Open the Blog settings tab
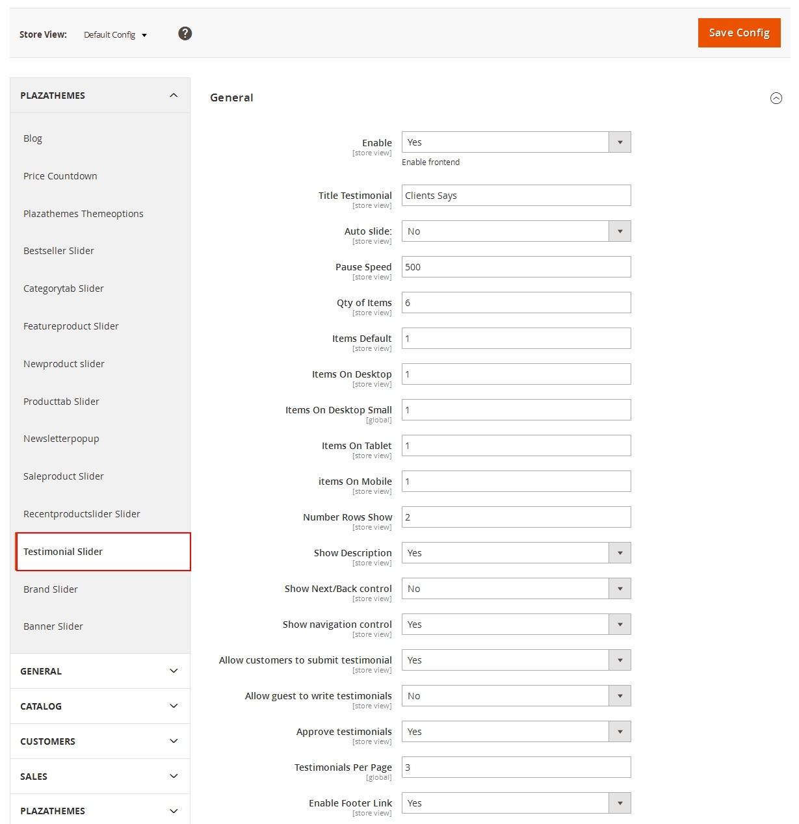 click(33, 138)
